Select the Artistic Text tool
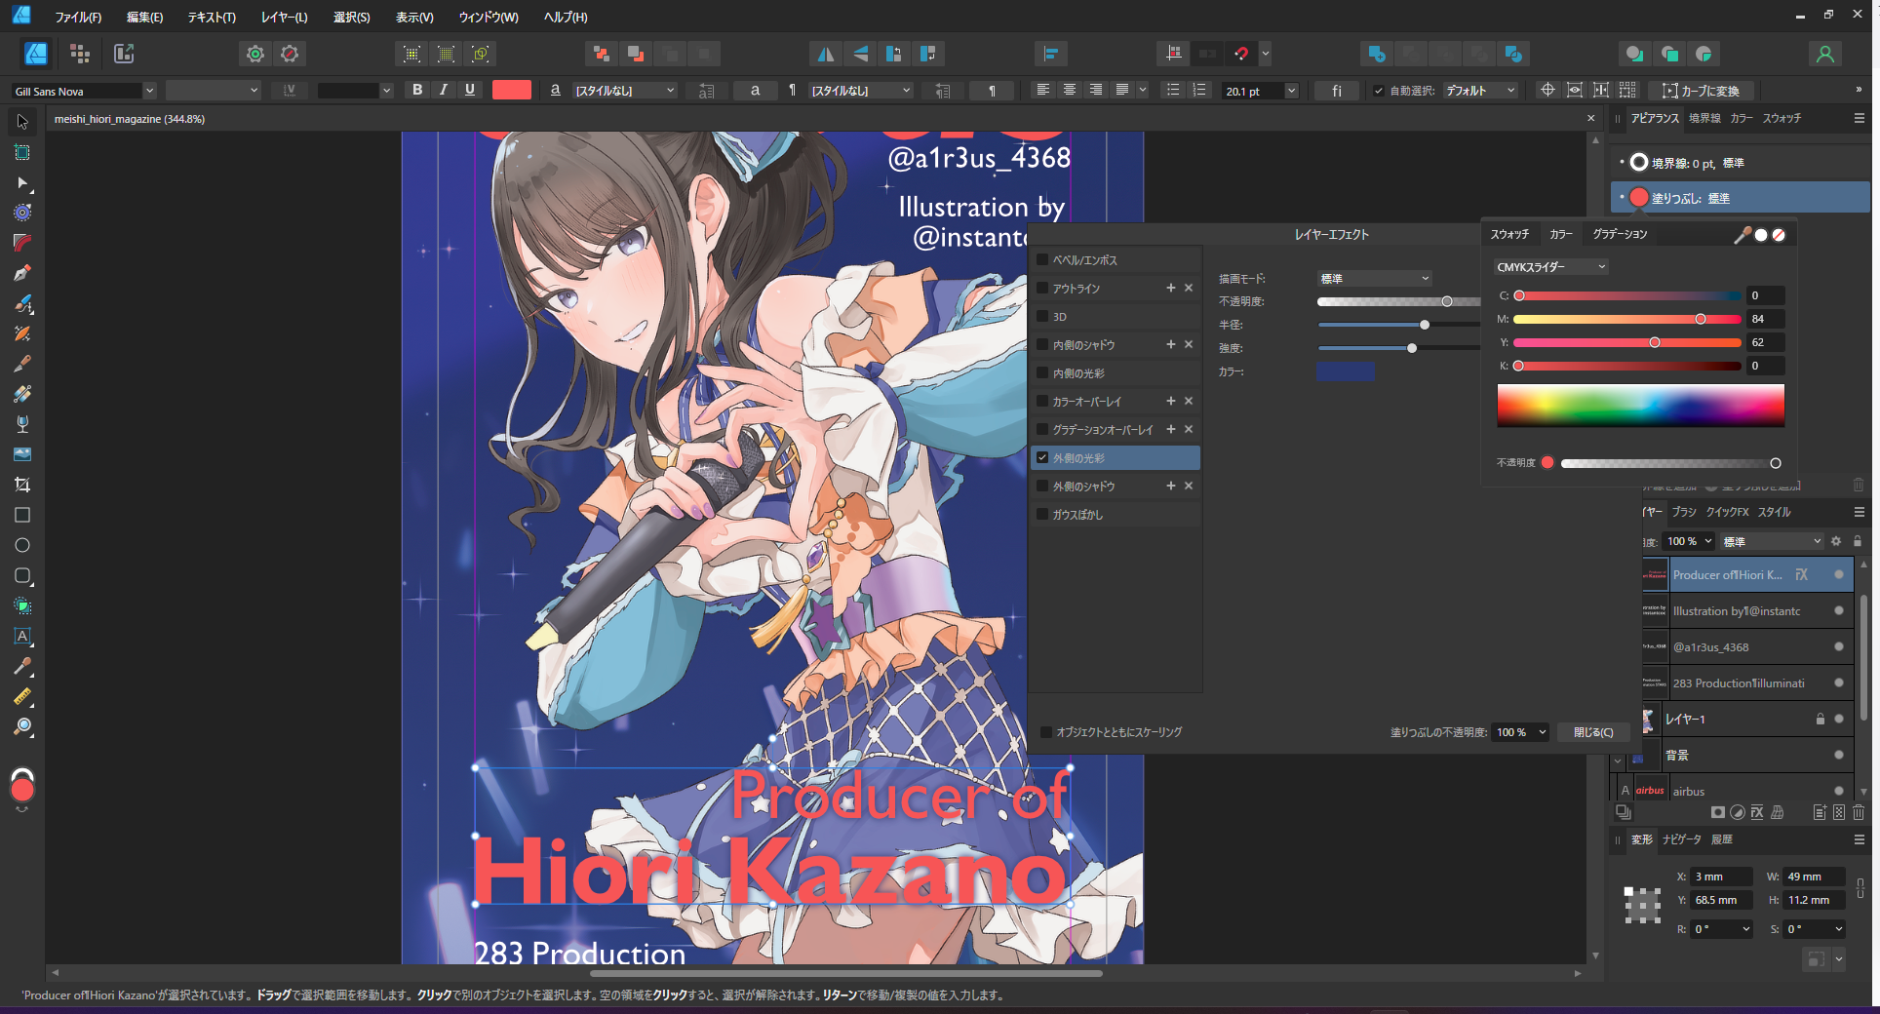 click(21, 636)
